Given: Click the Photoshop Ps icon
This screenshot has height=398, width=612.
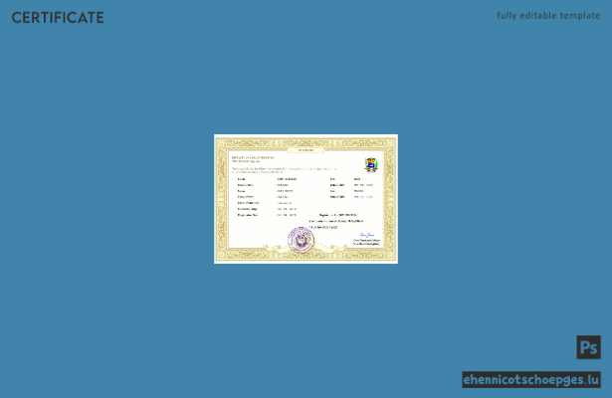Looking at the screenshot, I should pyautogui.click(x=588, y=347).
